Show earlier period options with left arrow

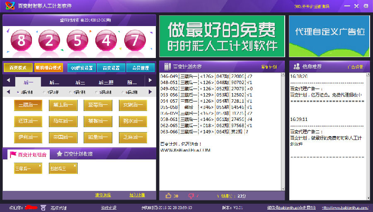pos(8,92)
